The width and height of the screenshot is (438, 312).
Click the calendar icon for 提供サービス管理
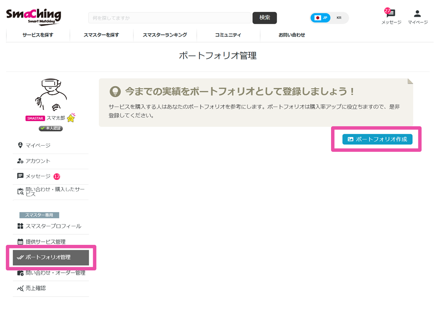pyautogui.click(x=20, y=242)
